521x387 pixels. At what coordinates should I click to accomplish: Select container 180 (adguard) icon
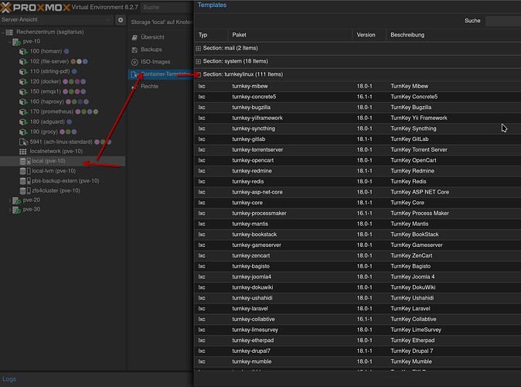coord(23,122)
